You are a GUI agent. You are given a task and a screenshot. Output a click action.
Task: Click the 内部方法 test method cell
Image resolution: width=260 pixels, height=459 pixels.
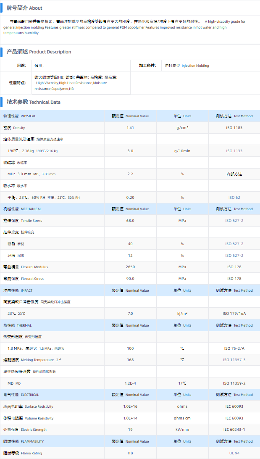(234, 174)
